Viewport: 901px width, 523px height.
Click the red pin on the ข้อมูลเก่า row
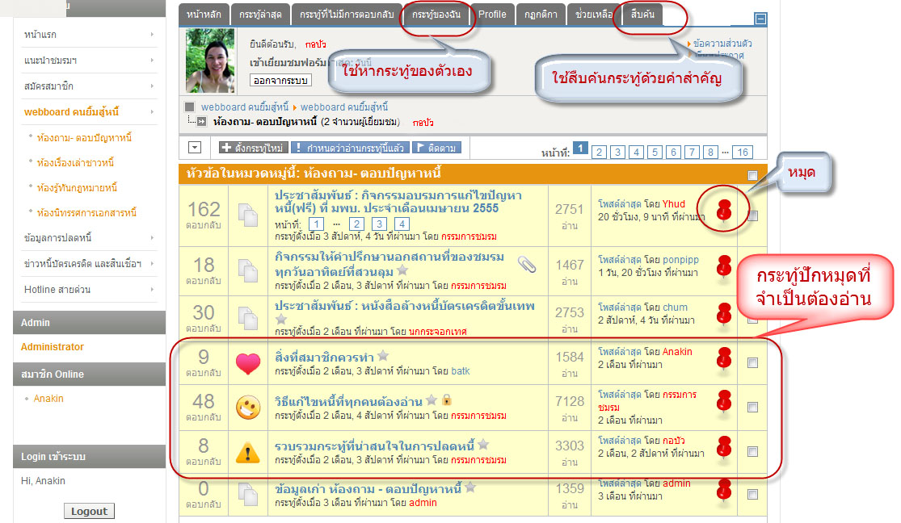tap(724, 490)
